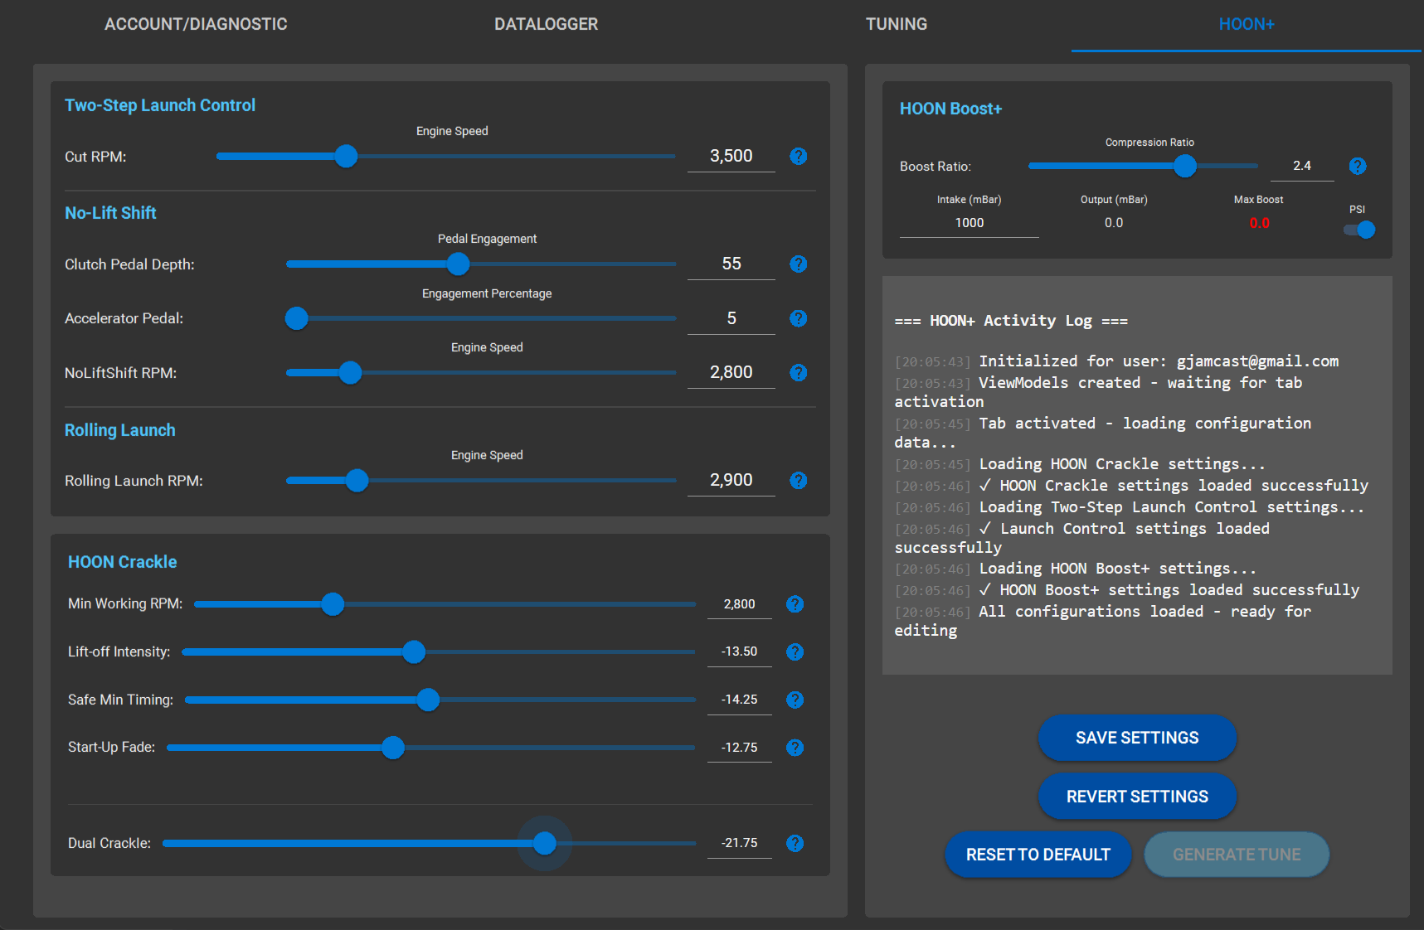
Task: Click the Start-Up Fade slider thumb
Action: click(x=393, y=748)
